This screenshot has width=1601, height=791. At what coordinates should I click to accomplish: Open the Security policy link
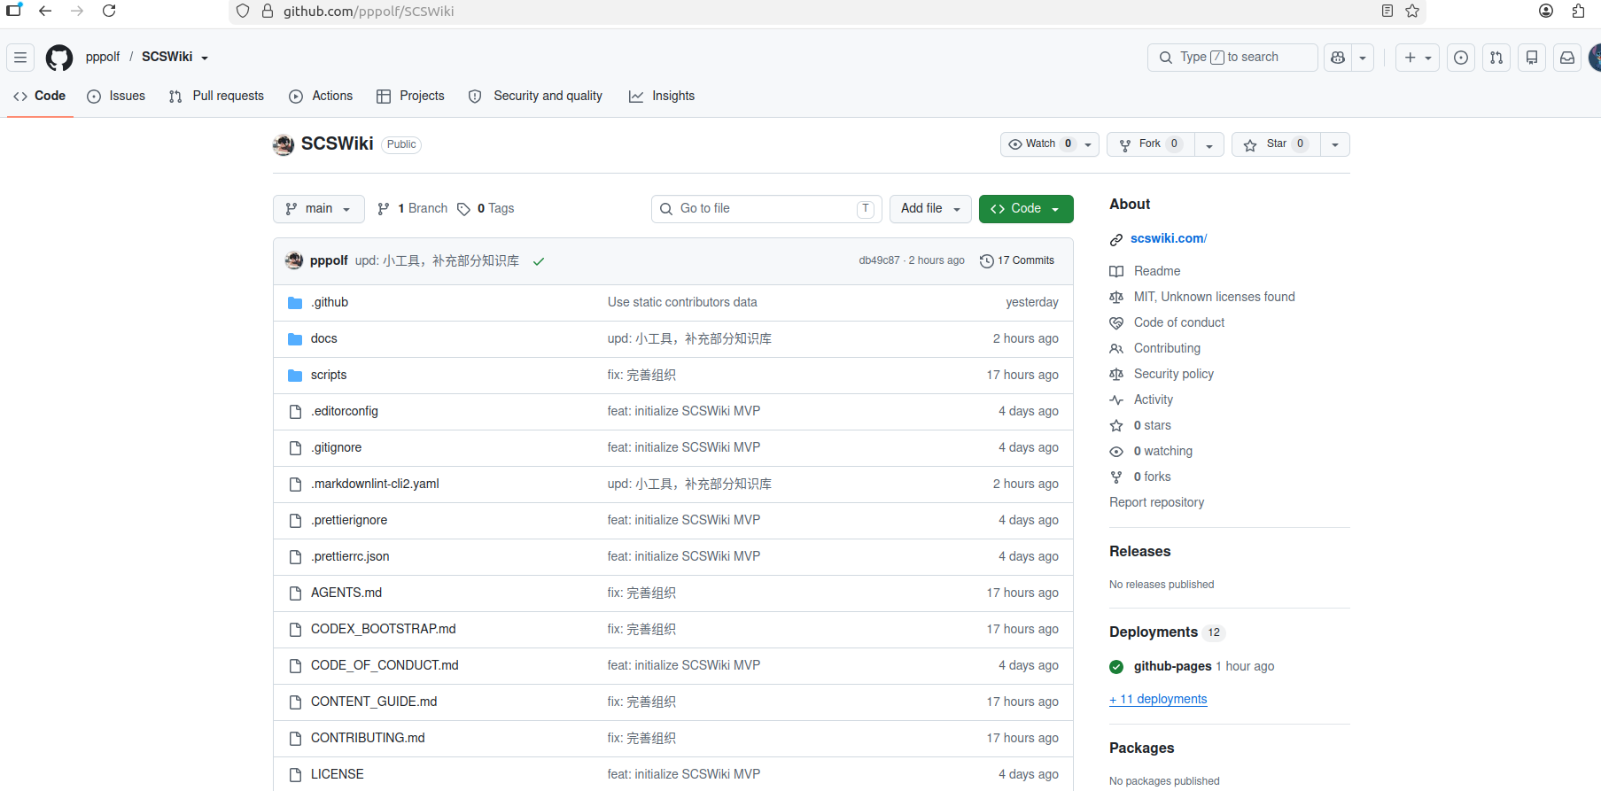(1174, 374)
